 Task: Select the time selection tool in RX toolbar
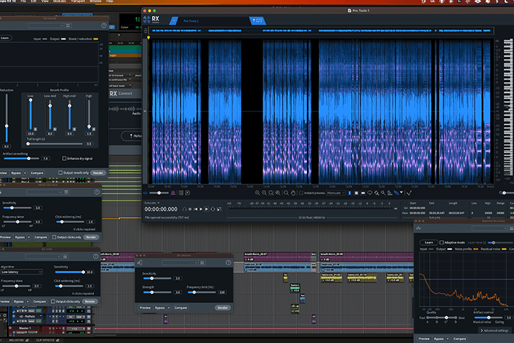349,193
